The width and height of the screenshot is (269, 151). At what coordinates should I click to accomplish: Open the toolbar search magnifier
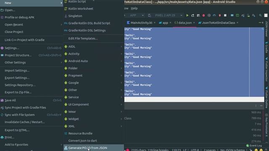[260, 16]
